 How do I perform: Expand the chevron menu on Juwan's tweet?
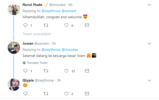click(149, 44)
